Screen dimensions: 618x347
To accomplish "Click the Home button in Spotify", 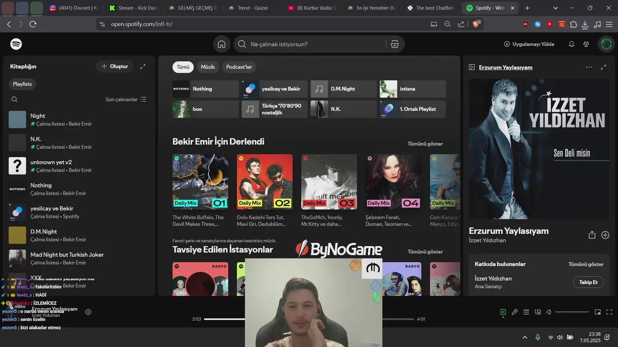I will point(222,44).
